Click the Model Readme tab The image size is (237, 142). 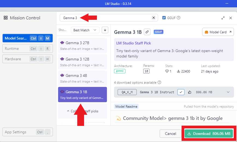[126, 106]
